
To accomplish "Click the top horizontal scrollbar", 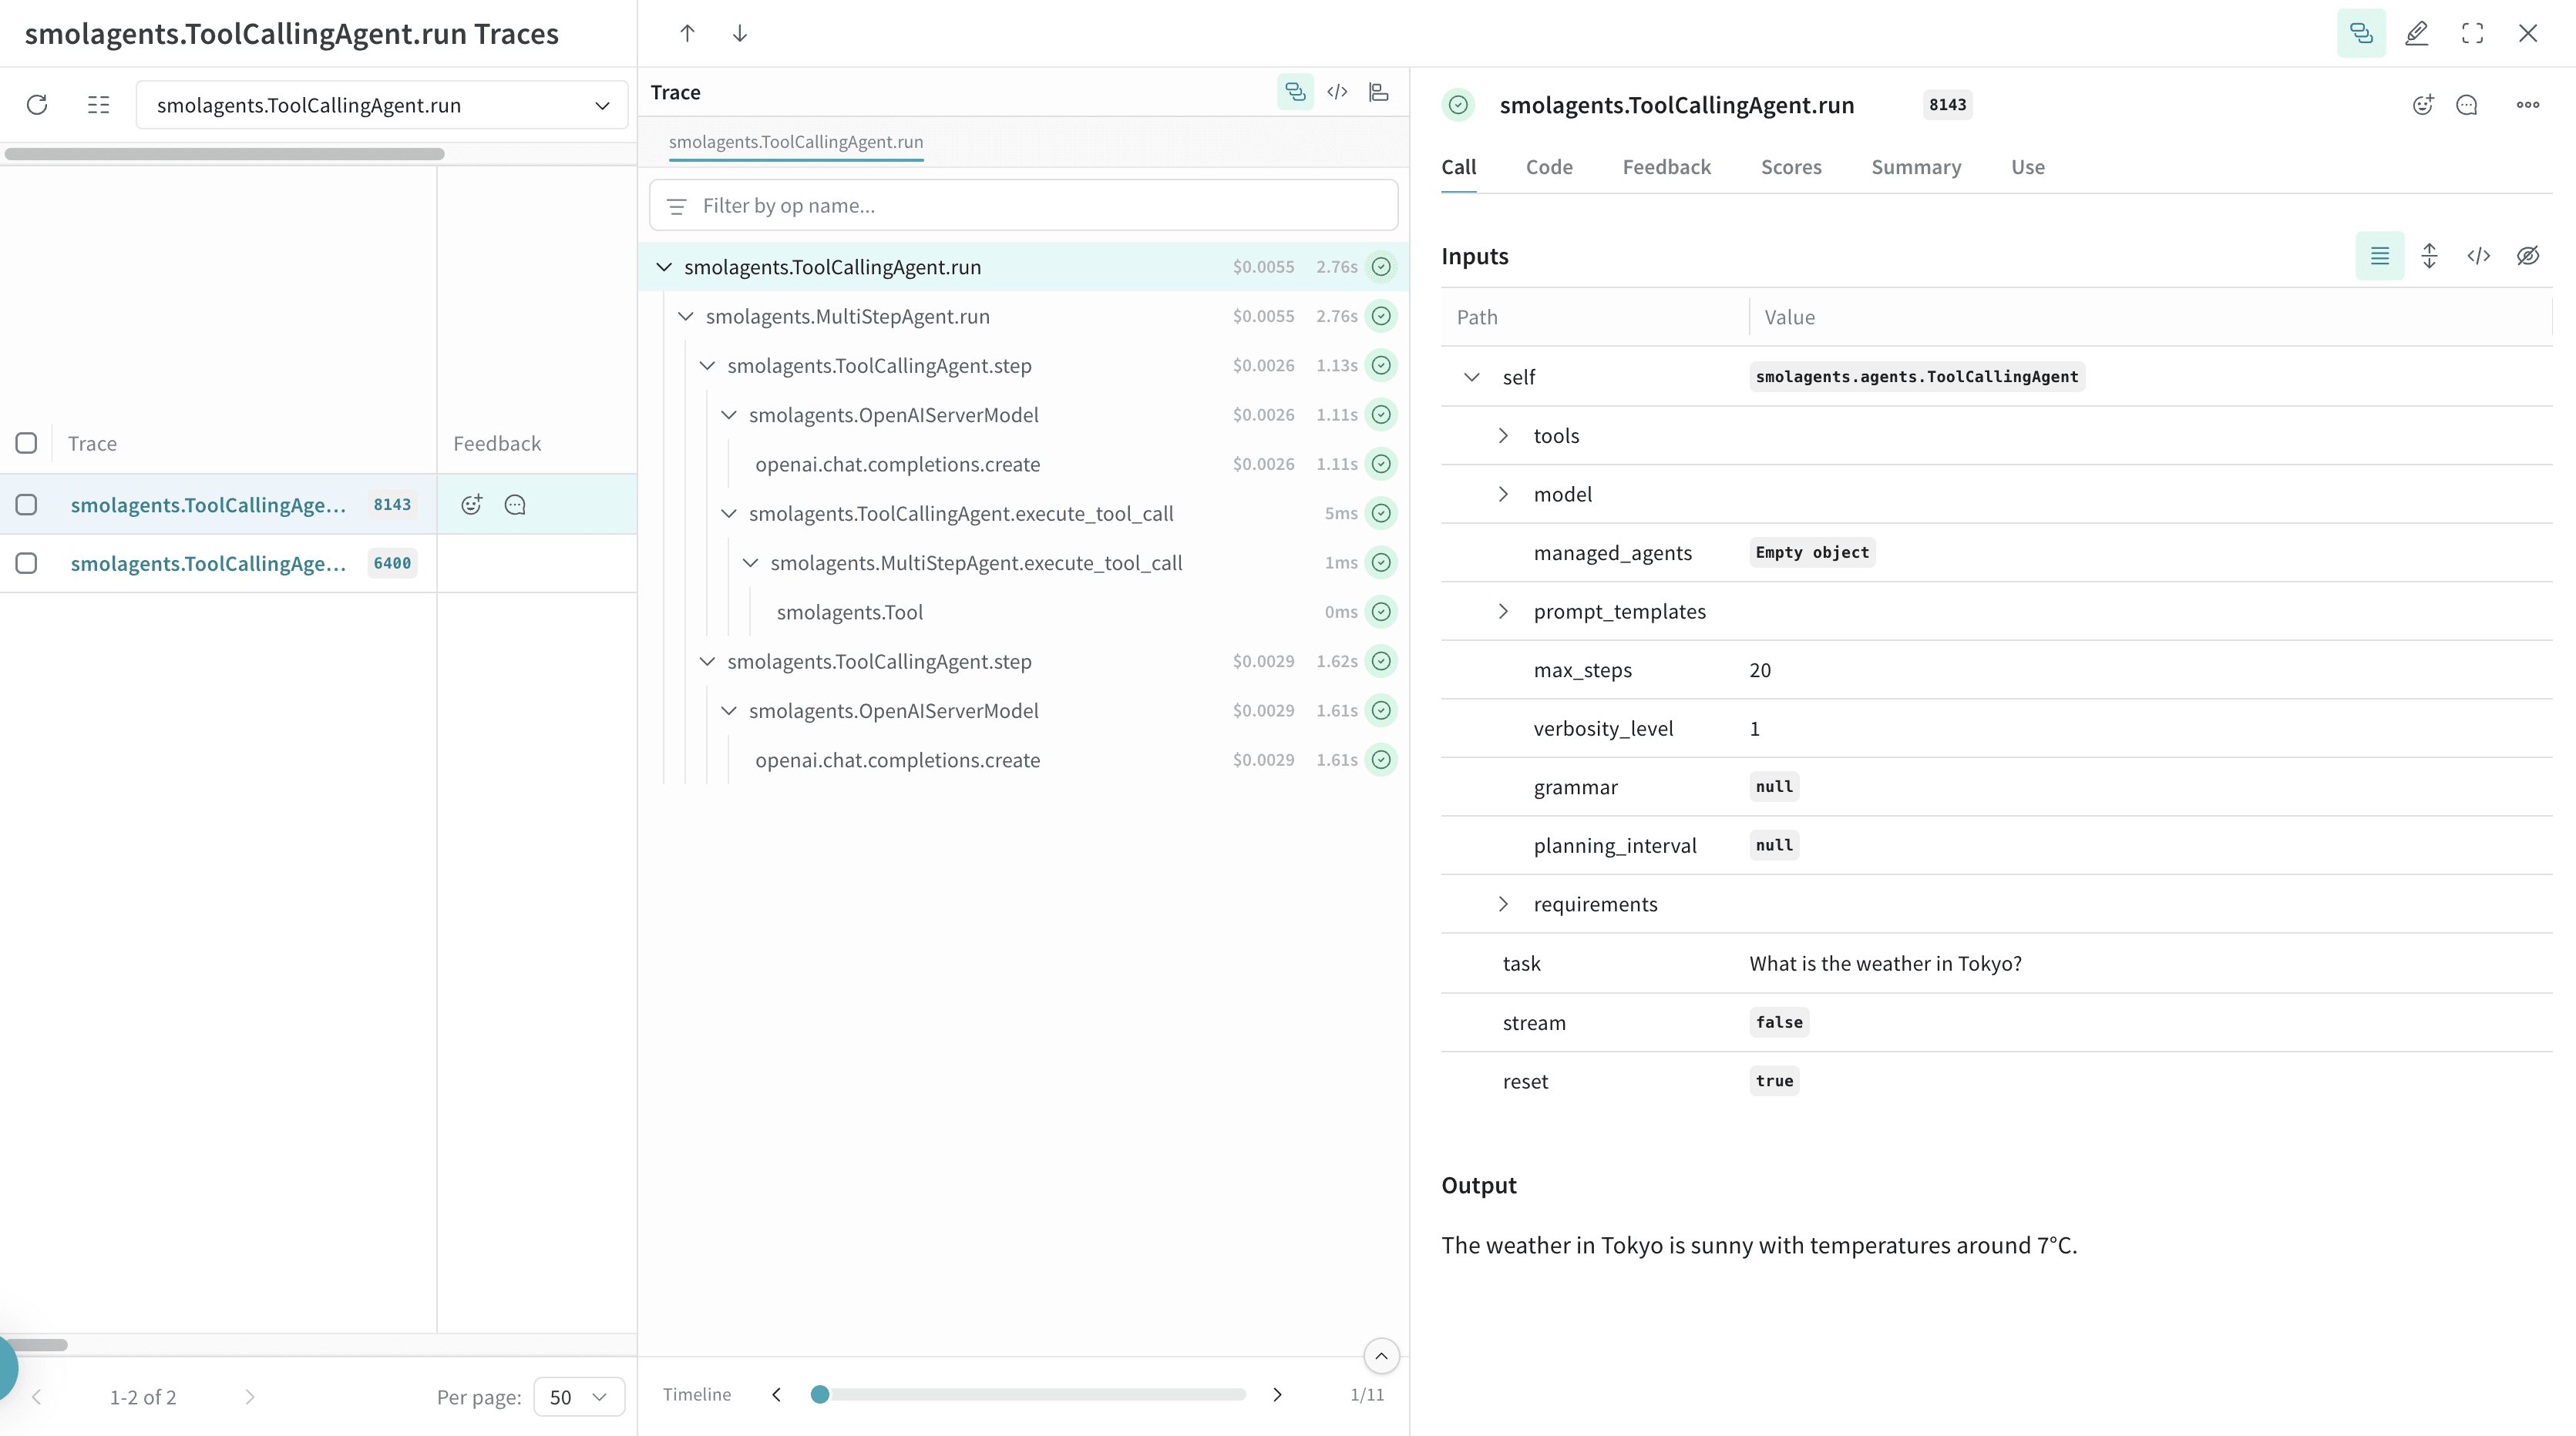I will pyautogui.click(x=224, y=154).
